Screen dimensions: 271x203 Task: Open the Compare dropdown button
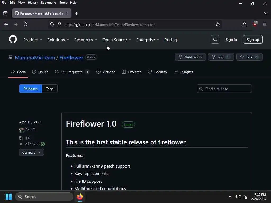point(31,153)
